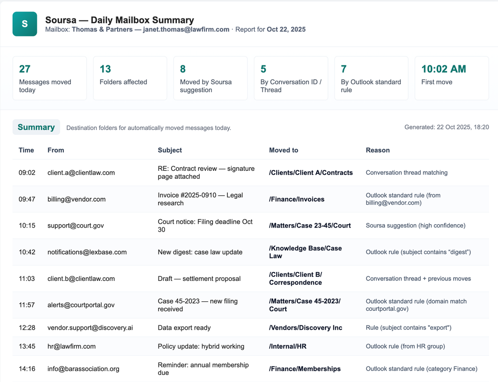
Task: Select the Summary tab
Action: click(x=36, y=127)
